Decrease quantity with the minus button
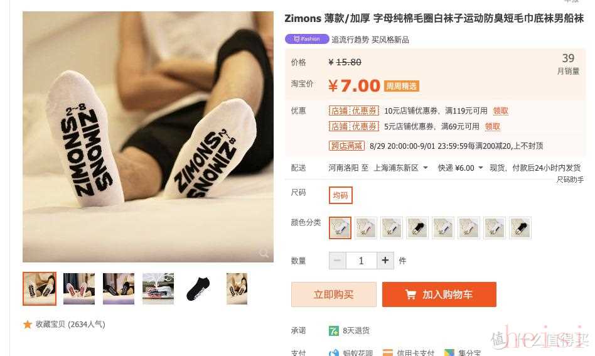Screen dimensions: 595x356 pos(337,261)
